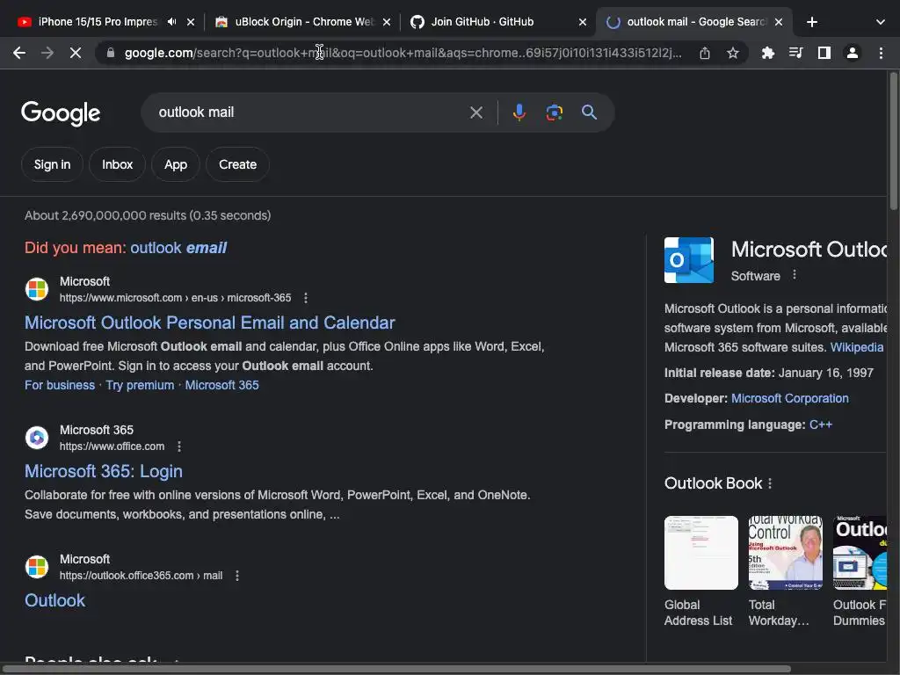Open more options for microsoft.com result
This screenshot has width=900, height=675.
click(x=305, y=298)
